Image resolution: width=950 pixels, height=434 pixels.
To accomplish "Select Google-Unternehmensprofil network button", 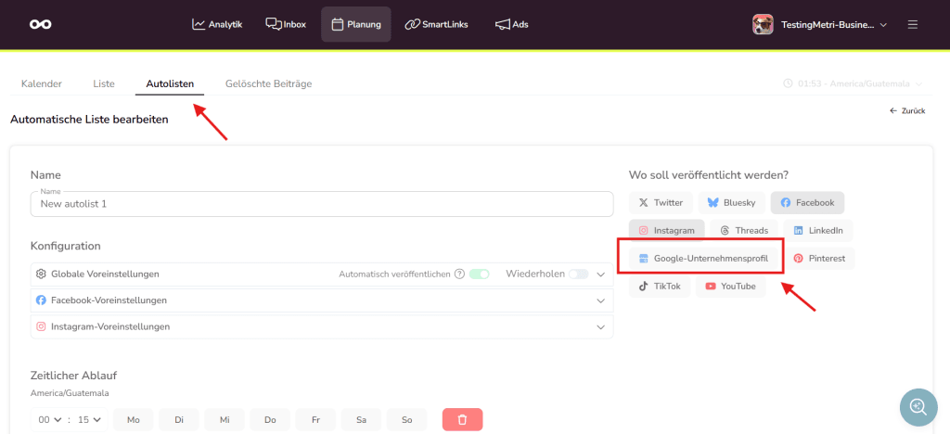I will [702, 258].
